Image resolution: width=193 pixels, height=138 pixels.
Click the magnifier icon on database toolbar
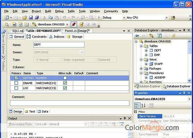point(7,24)
